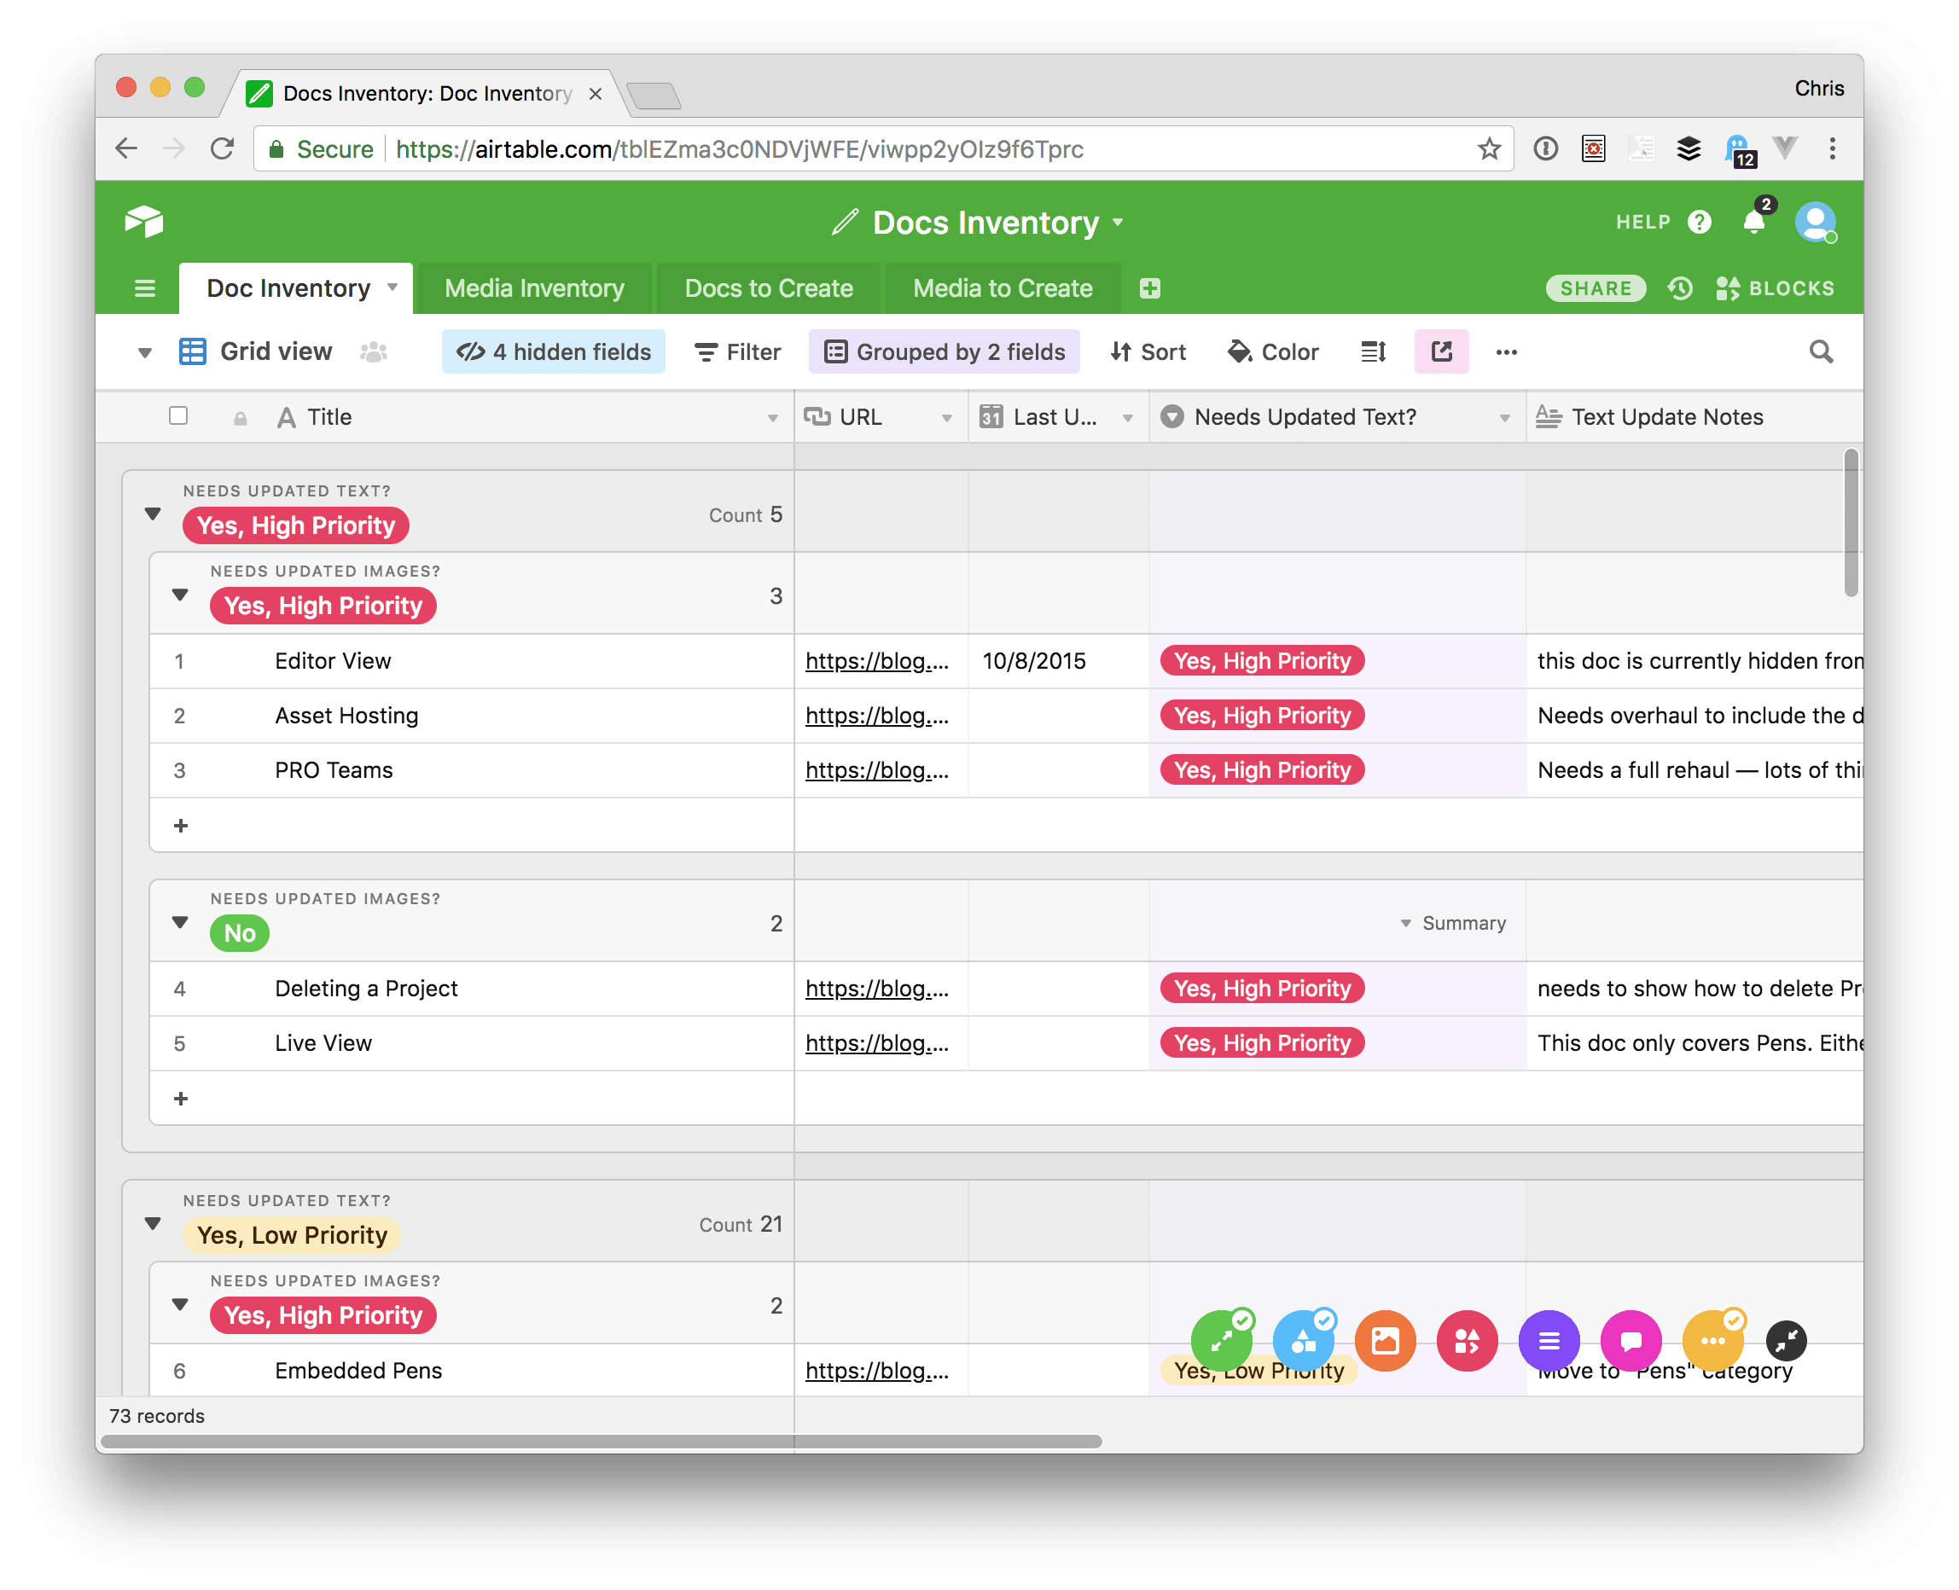Collapse the Yes, Low Priority group
Screen dimensions: 1959x1590
click(x=153, y=1224)
